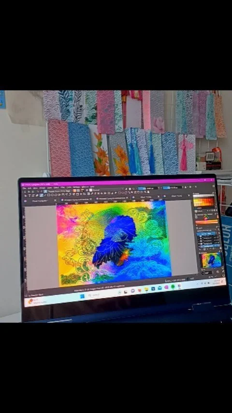Switch to the Chuoi 4.png.kra tab
This screenshot has width=232, height=413.
tap(40, 201)
